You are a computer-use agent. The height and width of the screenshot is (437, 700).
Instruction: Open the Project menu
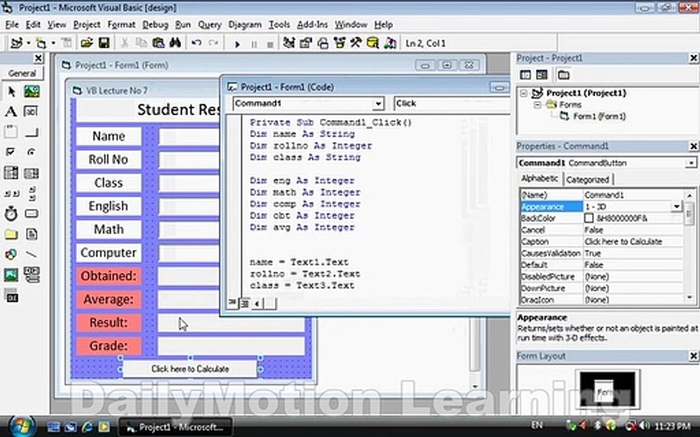(87, 24)
